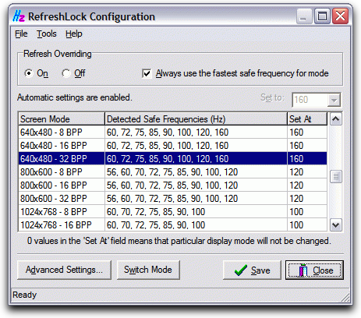Click the scrollbar down arrow
This screenshot has width=361, height=318.
pyautogui.click(x=336, y=224)
